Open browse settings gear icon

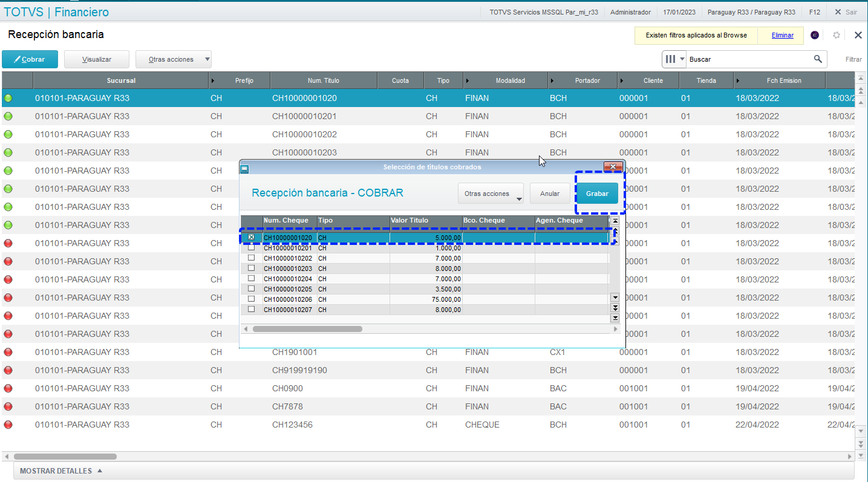coord(837,35)
